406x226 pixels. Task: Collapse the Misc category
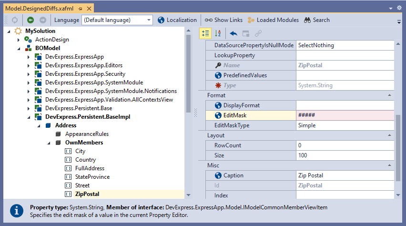point(389,165)
